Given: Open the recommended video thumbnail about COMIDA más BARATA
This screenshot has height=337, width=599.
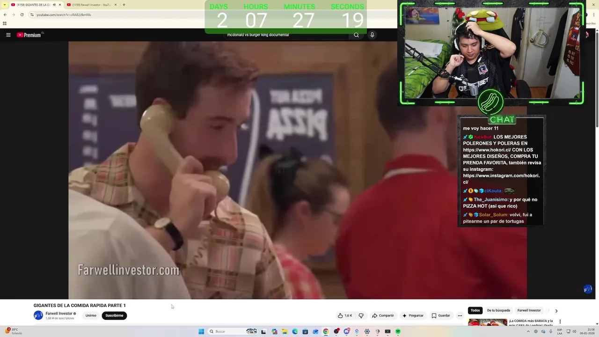Looking at the screenshot, I should [x=488, y=322].
